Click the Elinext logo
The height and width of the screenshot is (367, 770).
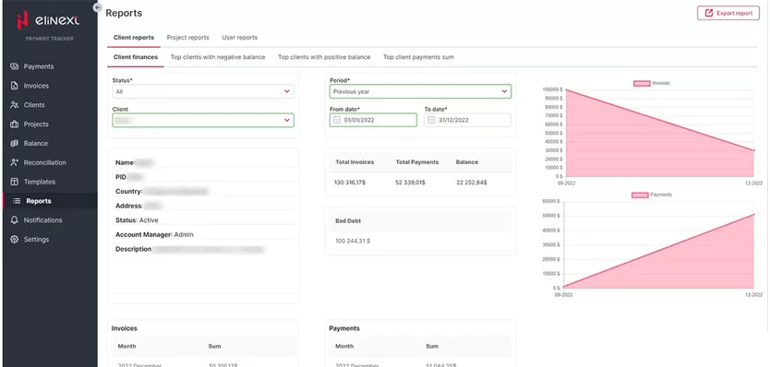(x=49, y=20)
